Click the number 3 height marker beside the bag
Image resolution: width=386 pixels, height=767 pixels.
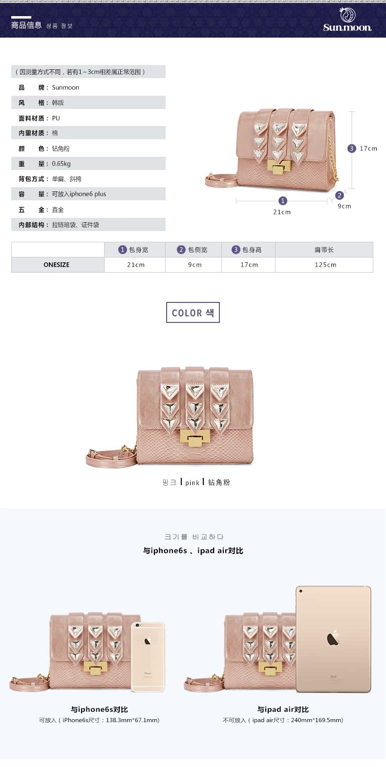click(x=351, y=149)
